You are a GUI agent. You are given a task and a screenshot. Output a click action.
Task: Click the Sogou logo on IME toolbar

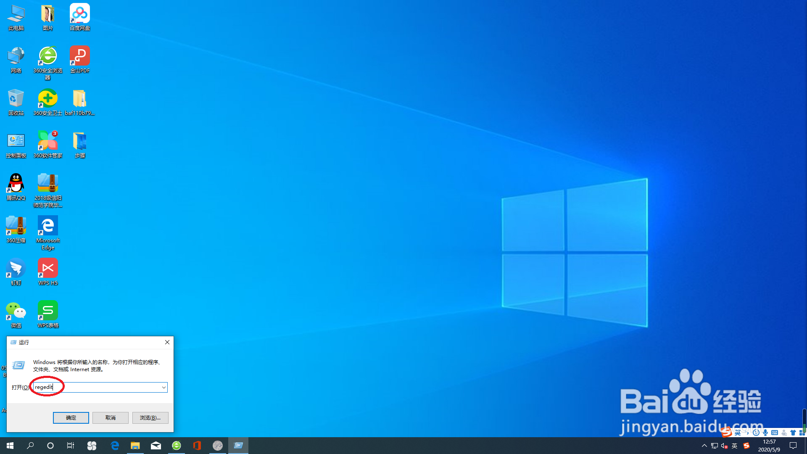pos(726,432)
